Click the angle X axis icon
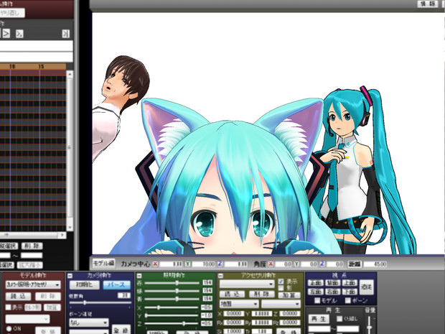445x334 pixels. pyautogui.click(x=271, y=264)
